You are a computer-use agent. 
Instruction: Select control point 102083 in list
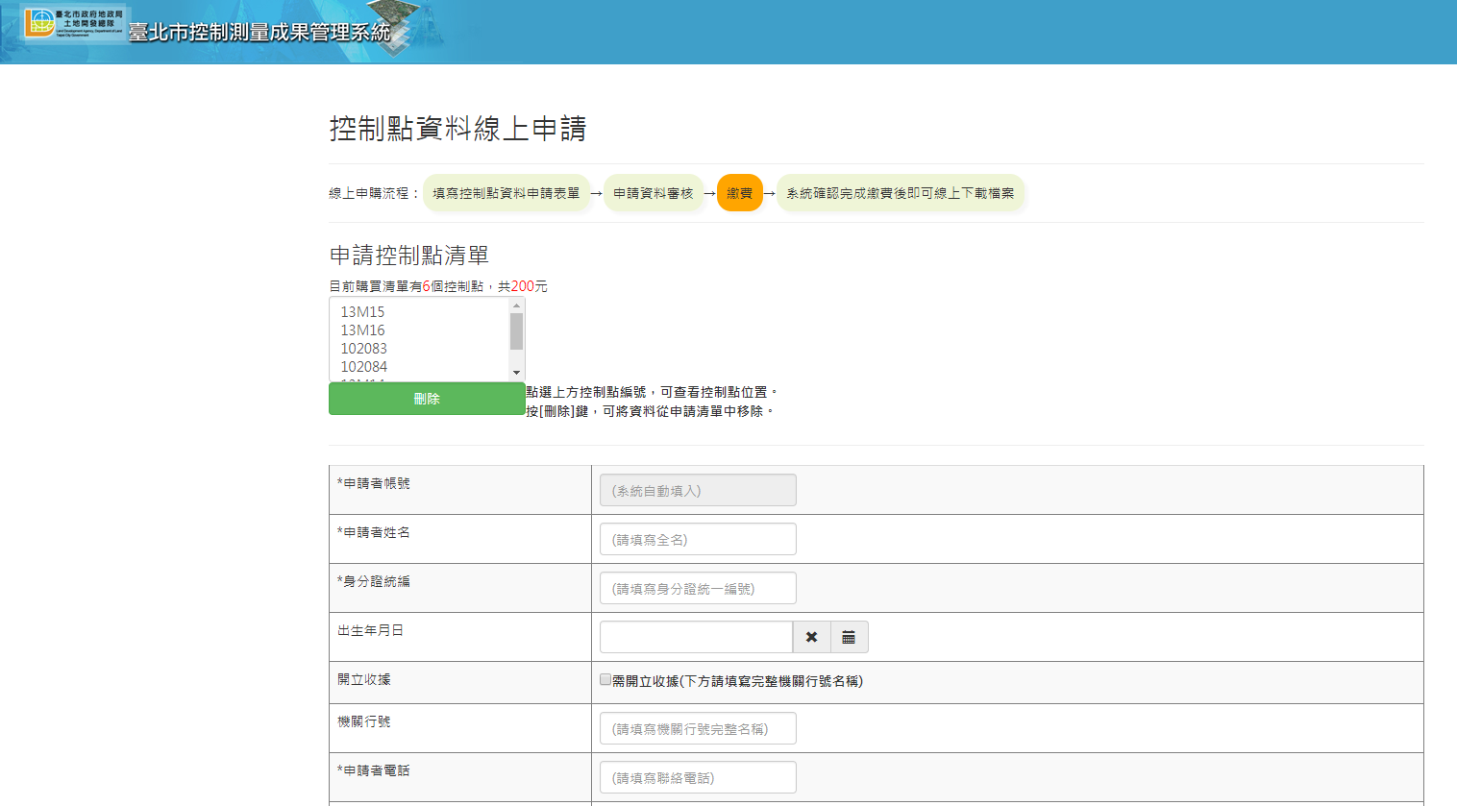[x=364, y=349]
